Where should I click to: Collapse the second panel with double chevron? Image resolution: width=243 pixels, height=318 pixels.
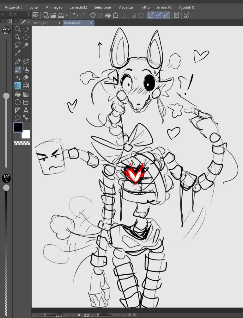tap(15, 14)
